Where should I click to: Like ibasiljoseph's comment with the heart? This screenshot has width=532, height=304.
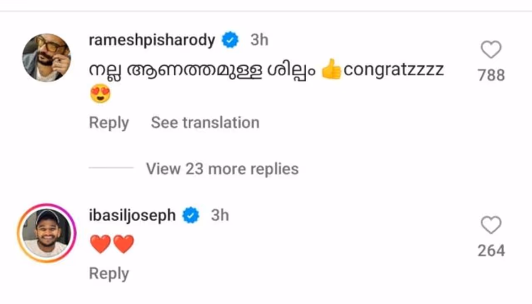(x=491, y=226)
